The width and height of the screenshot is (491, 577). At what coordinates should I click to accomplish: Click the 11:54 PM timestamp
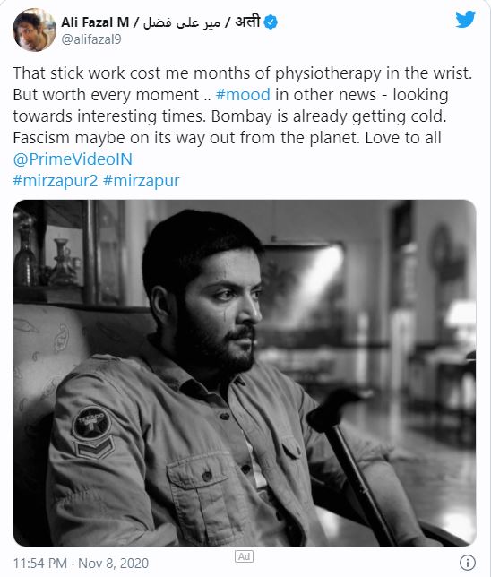40,563
